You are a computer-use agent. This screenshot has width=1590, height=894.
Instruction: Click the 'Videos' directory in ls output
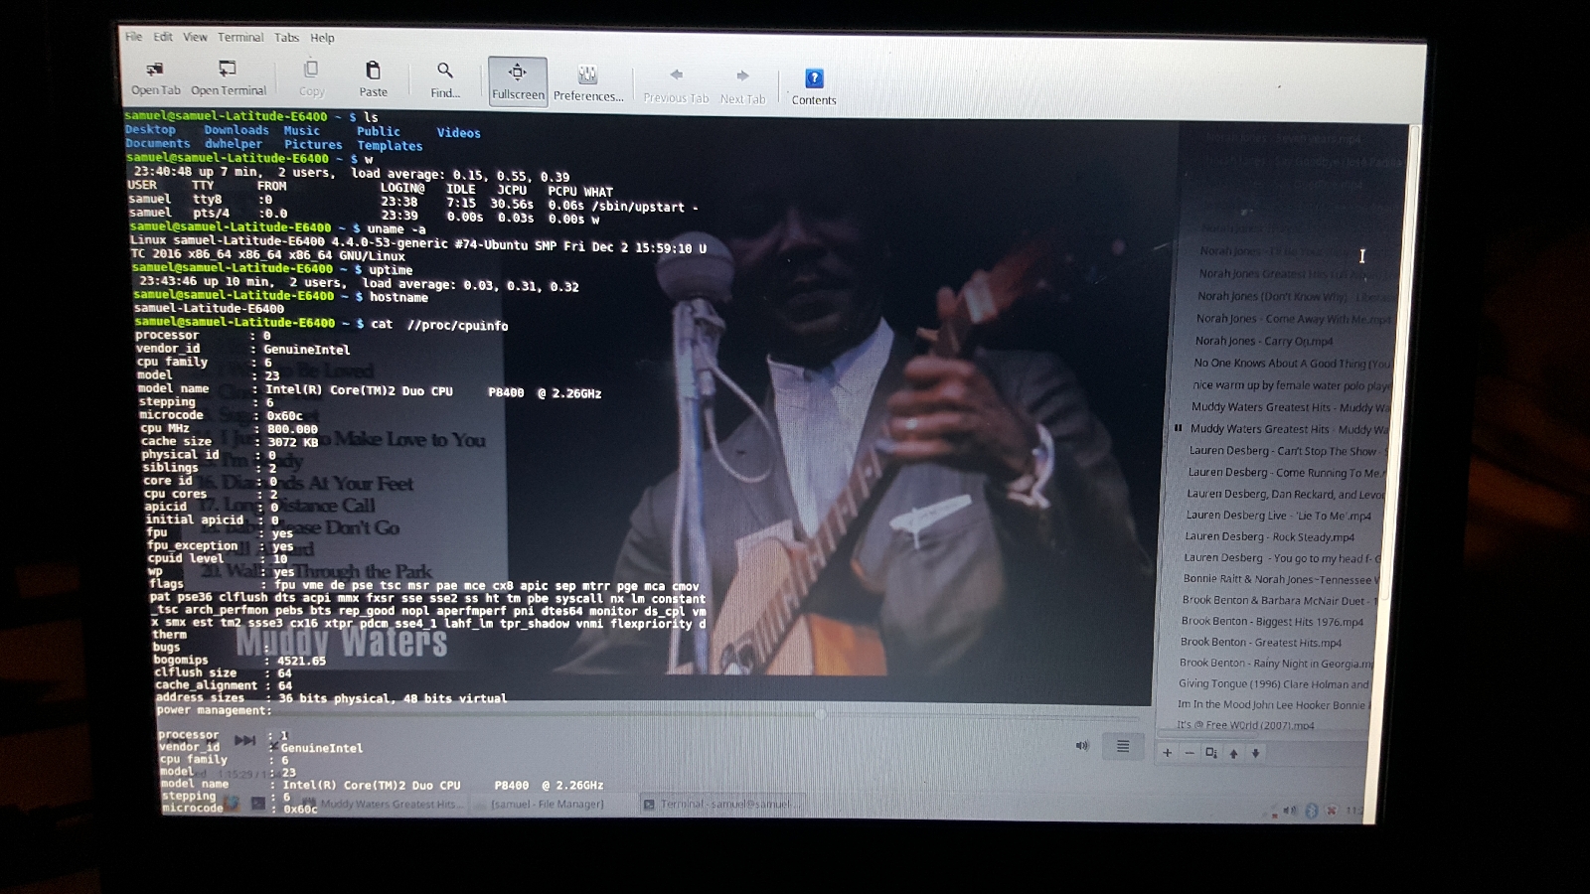(458, 133)
